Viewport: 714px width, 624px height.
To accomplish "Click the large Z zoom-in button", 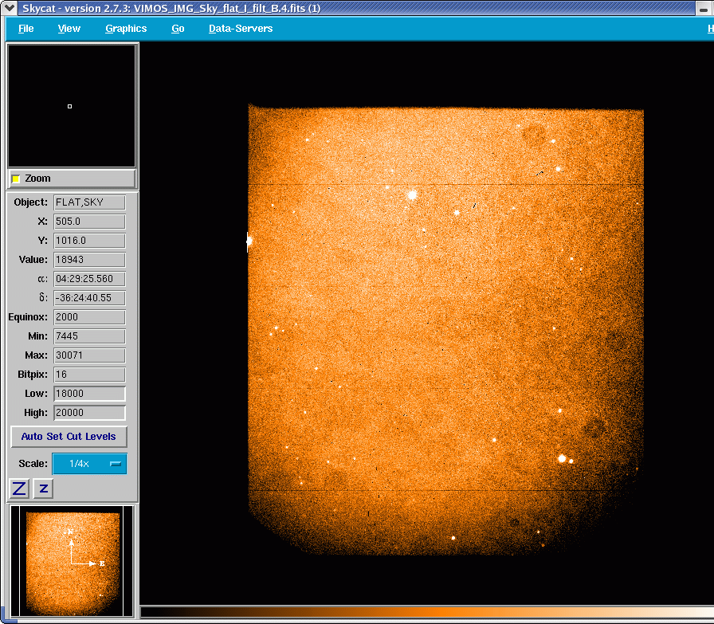I will click(19, 489).
